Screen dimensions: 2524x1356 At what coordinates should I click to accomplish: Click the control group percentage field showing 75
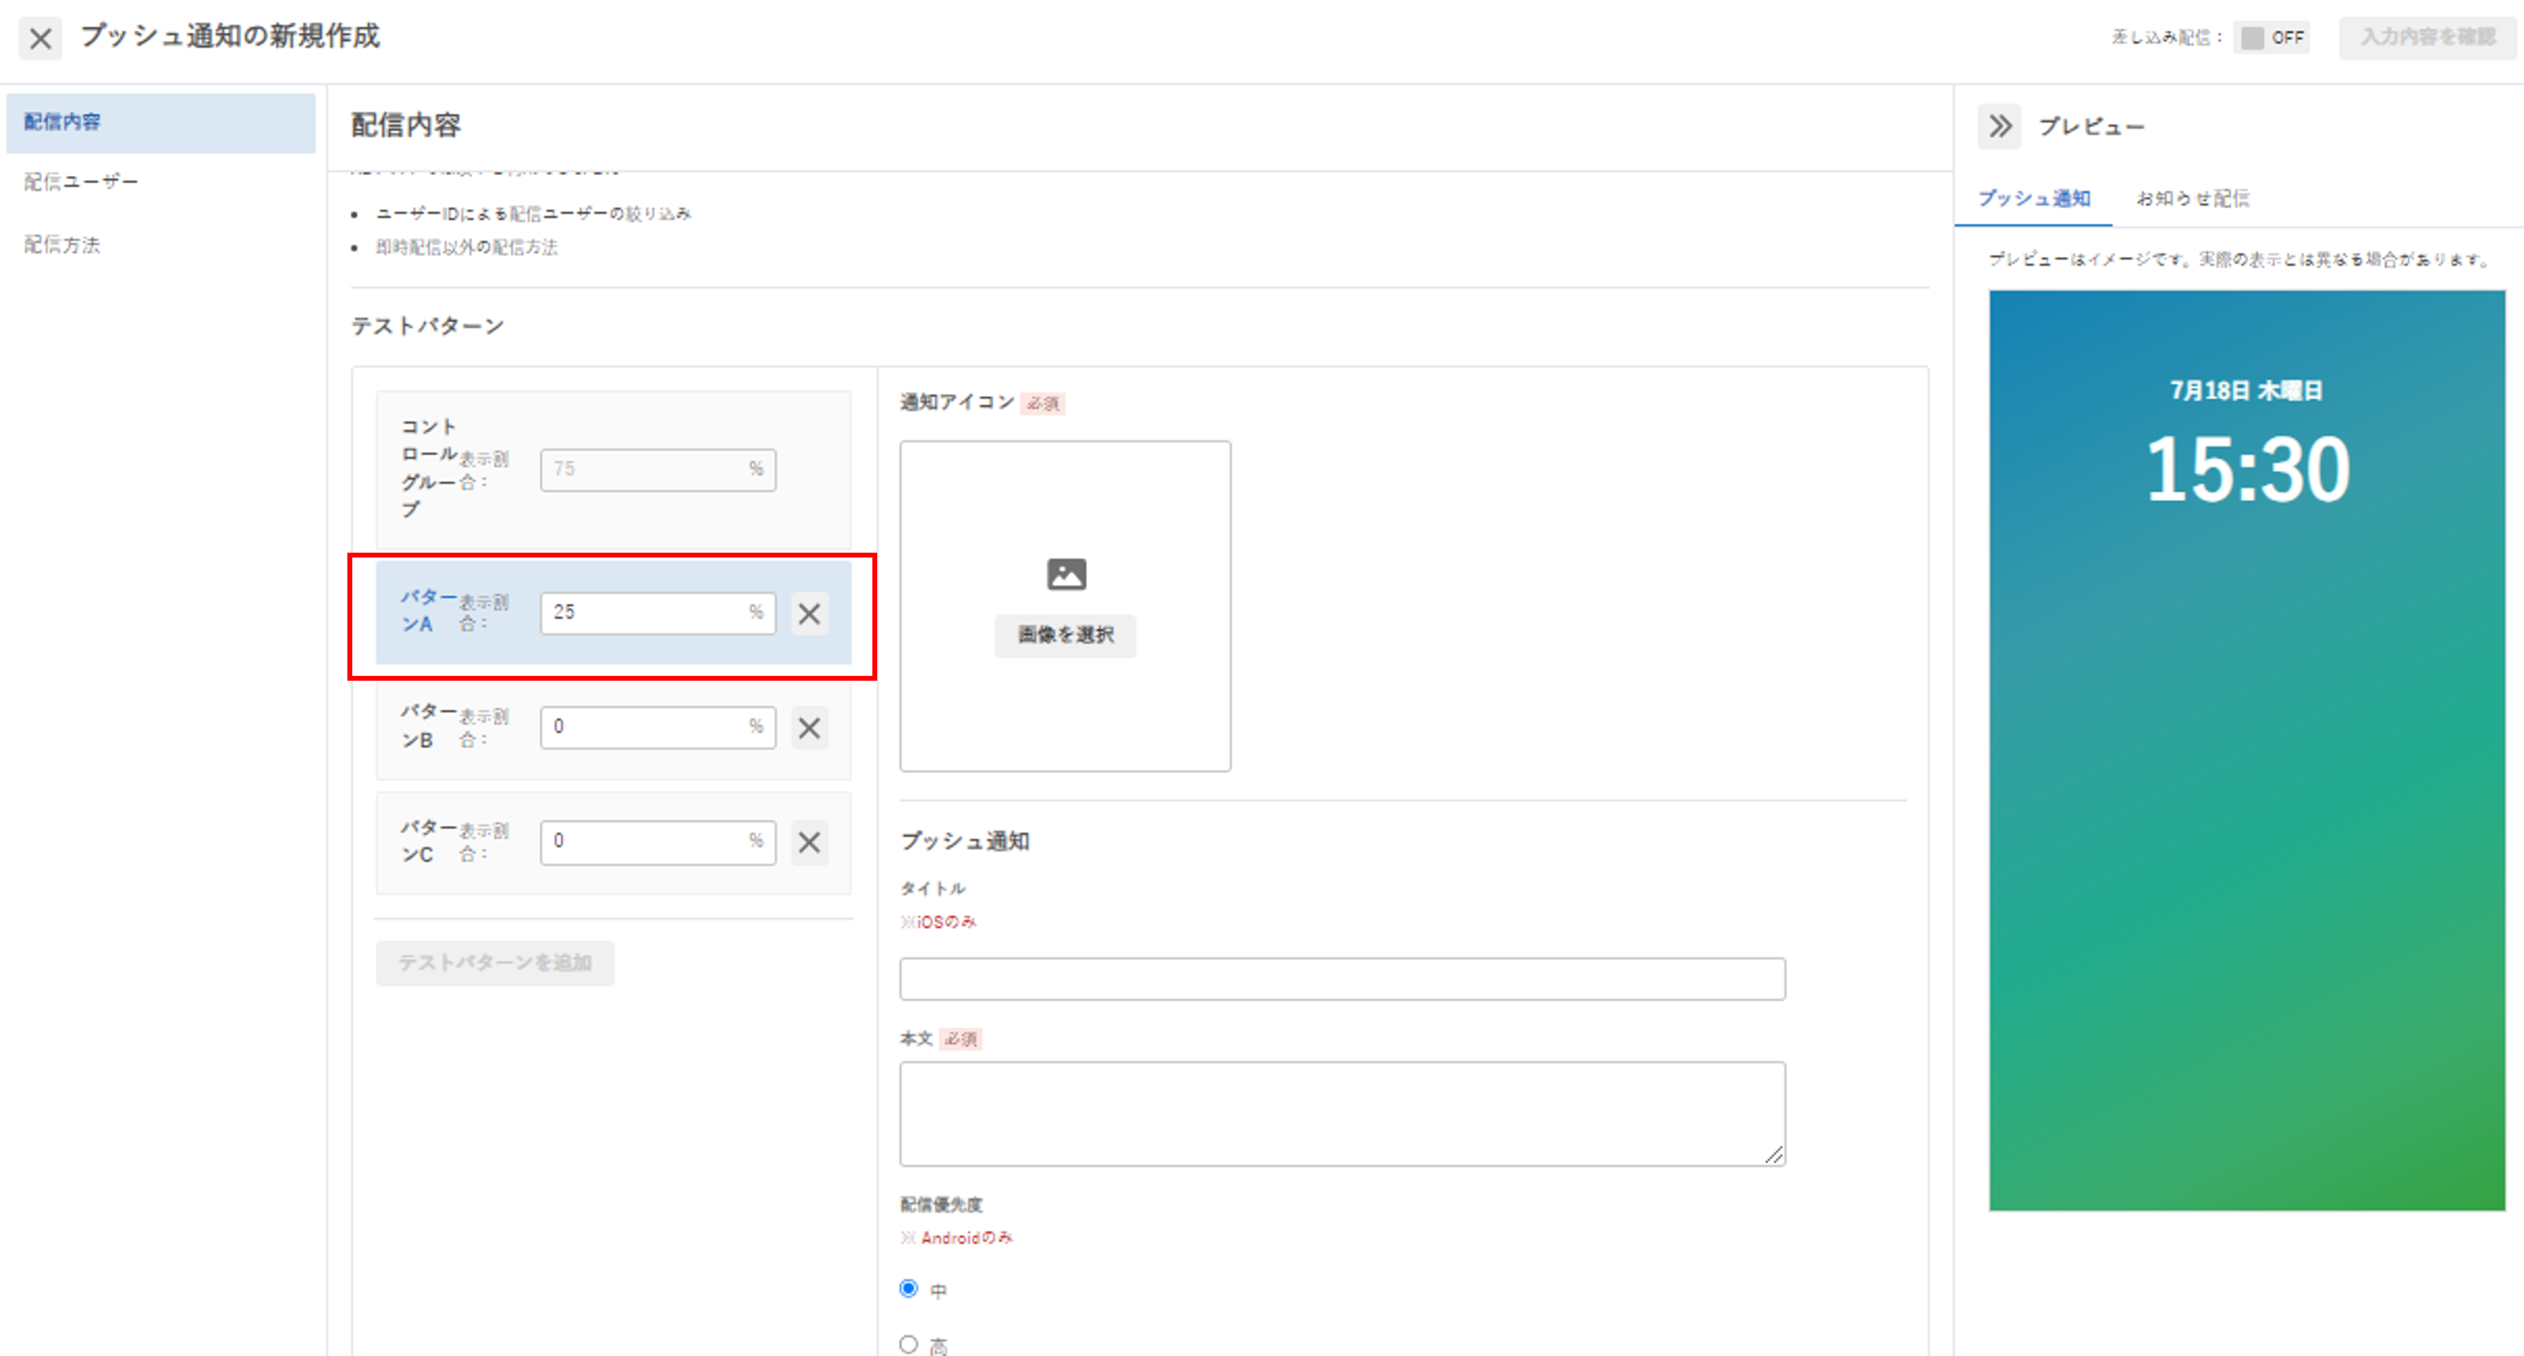[658, 469]
